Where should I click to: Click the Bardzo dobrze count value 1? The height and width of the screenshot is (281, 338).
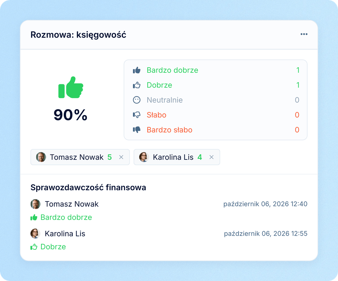tap(298, 70)
